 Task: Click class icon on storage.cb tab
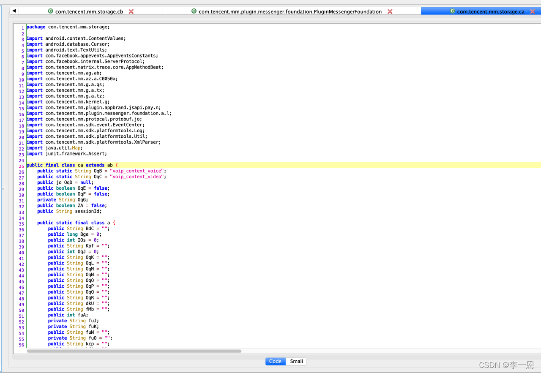point(51,11)
